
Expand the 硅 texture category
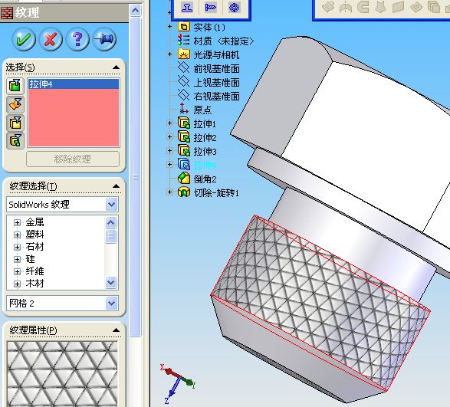point(17,259)
